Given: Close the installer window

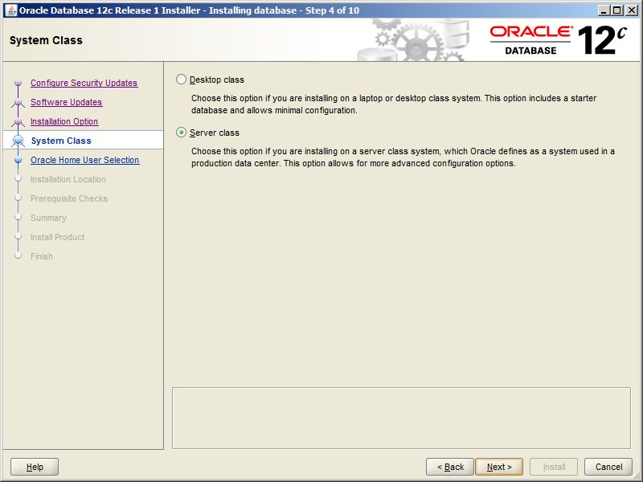Looking at the screenshot, I should (632, 10).
